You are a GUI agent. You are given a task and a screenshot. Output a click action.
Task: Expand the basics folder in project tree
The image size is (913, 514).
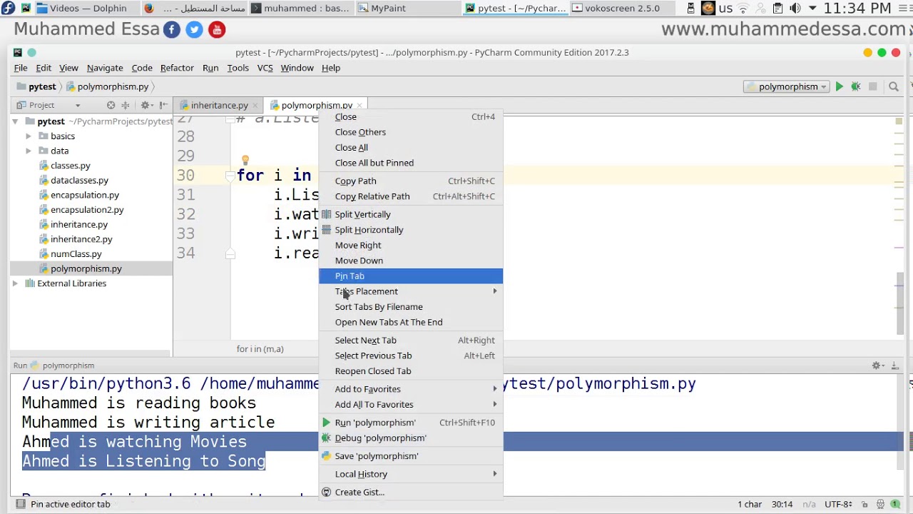coord(28,136)
